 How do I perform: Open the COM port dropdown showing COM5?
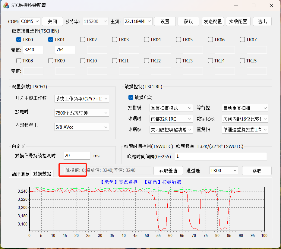[30, 21]
